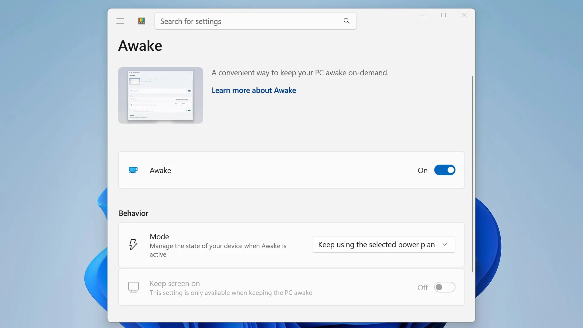
Task: Click the Search for settings field
Action: pos(255,21)
